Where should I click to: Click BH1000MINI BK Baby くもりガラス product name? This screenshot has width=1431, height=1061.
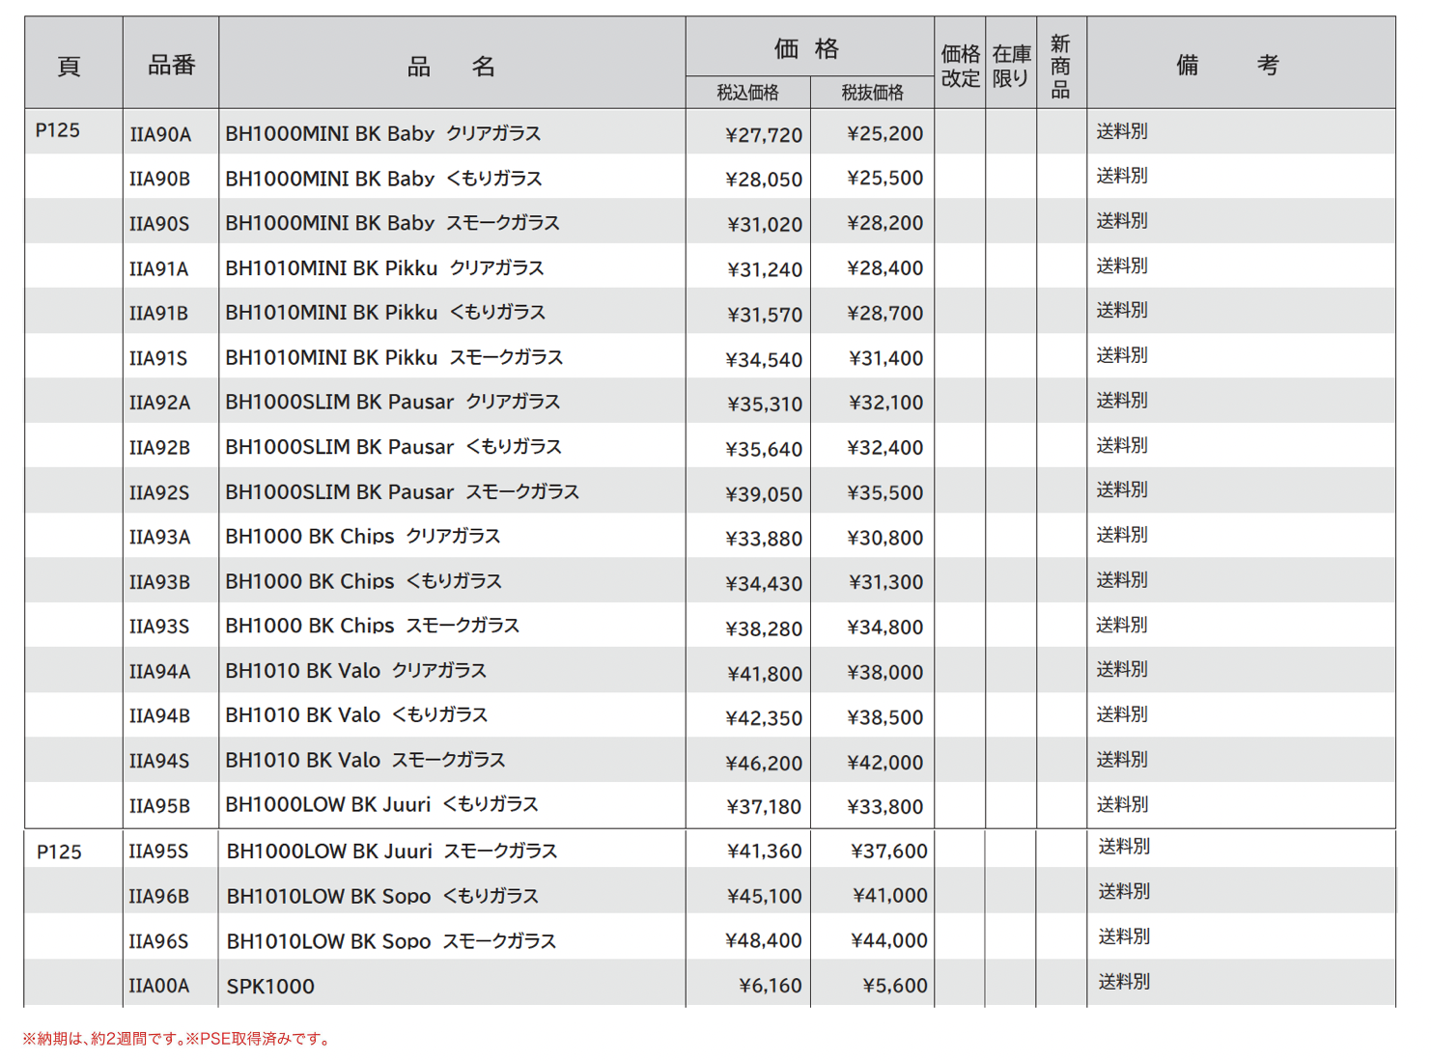[383, 179]
